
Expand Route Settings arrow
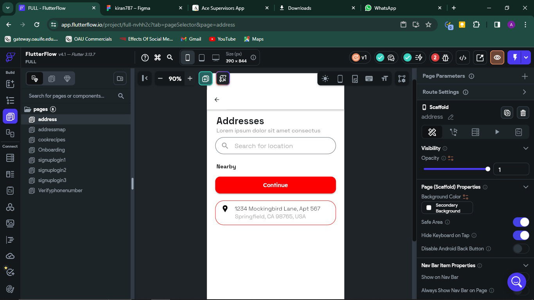[524, 92]
